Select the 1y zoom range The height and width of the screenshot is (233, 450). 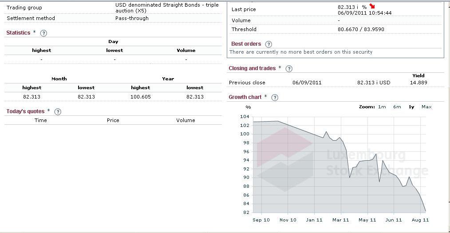point(411,107)
